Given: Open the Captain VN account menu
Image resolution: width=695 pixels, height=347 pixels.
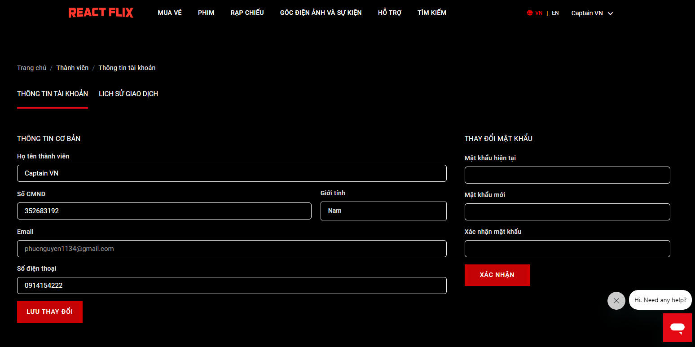Looking at the screenshot, I should (x=591, y=13).
